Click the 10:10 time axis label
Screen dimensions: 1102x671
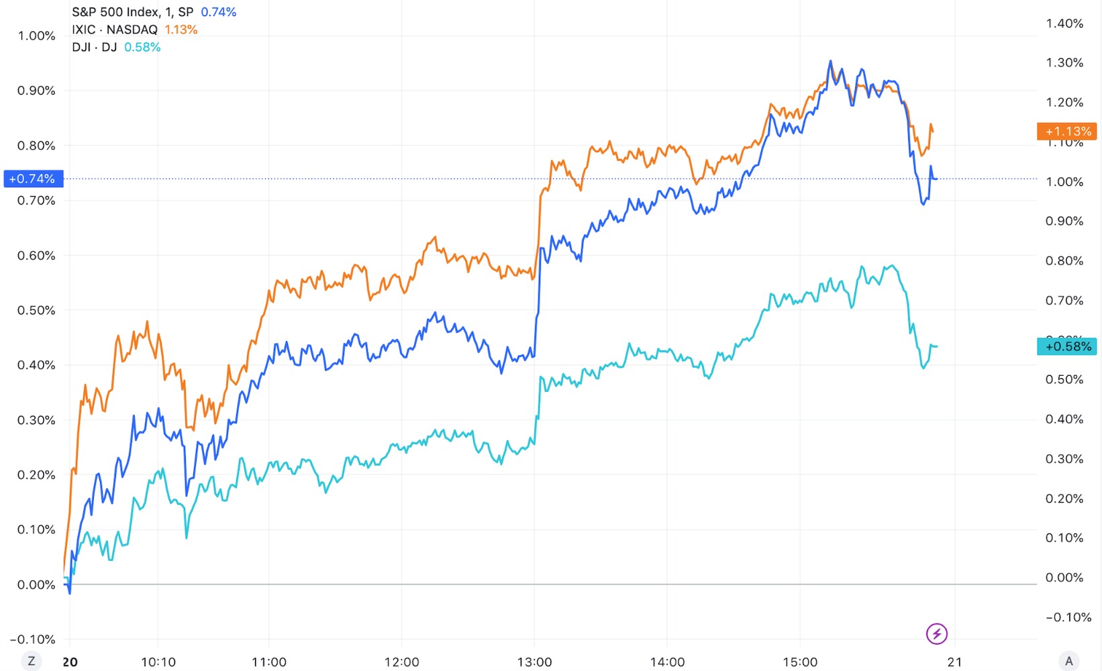[x=158, y=662]
